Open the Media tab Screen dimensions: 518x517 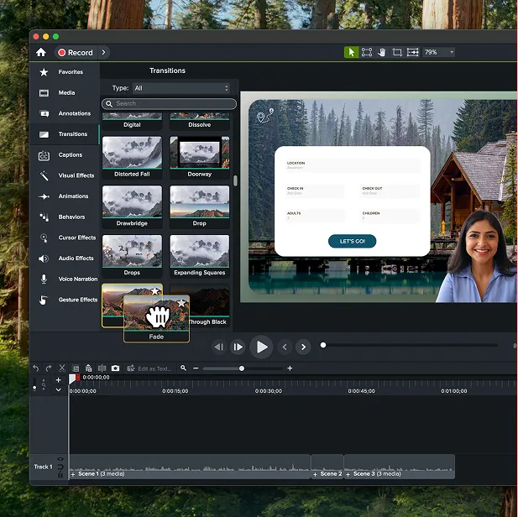pos(65,93)
